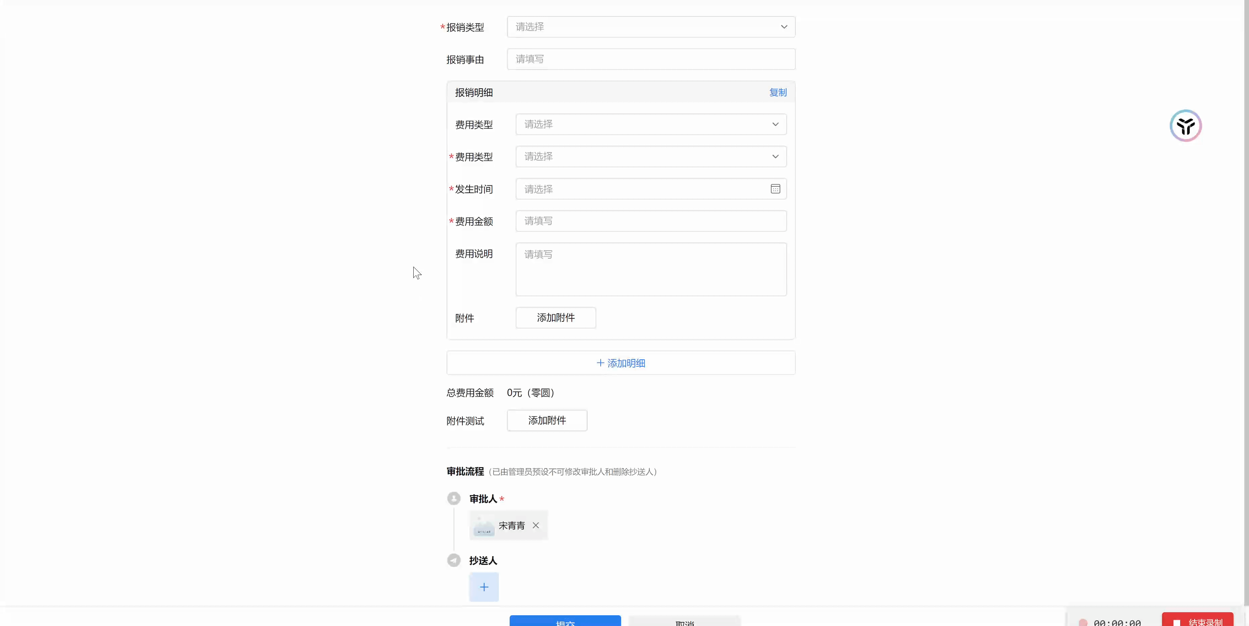1249x626 pixels.
Task: Click 添加附件 next to 附件测试
Action: (547, 420)
